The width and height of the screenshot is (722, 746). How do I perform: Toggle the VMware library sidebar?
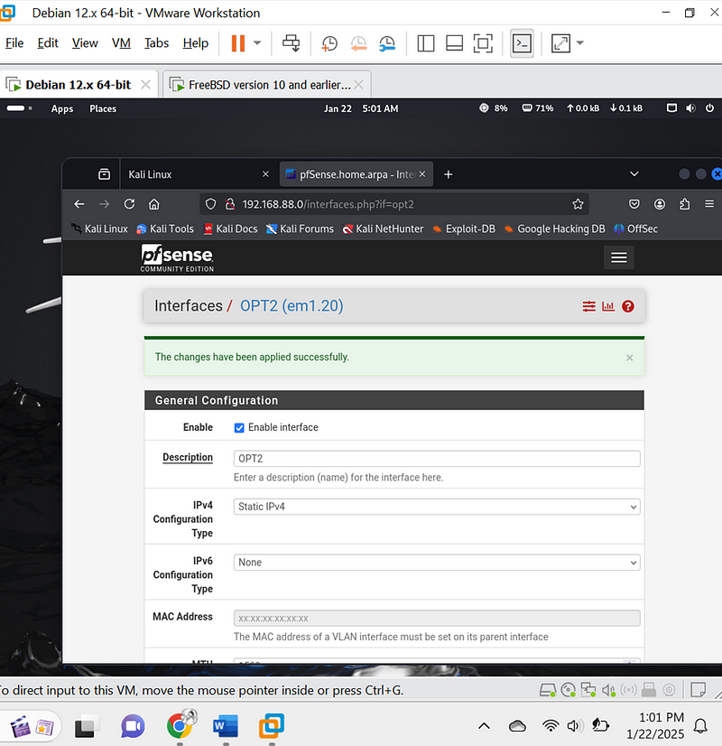(x=425, y=43)
